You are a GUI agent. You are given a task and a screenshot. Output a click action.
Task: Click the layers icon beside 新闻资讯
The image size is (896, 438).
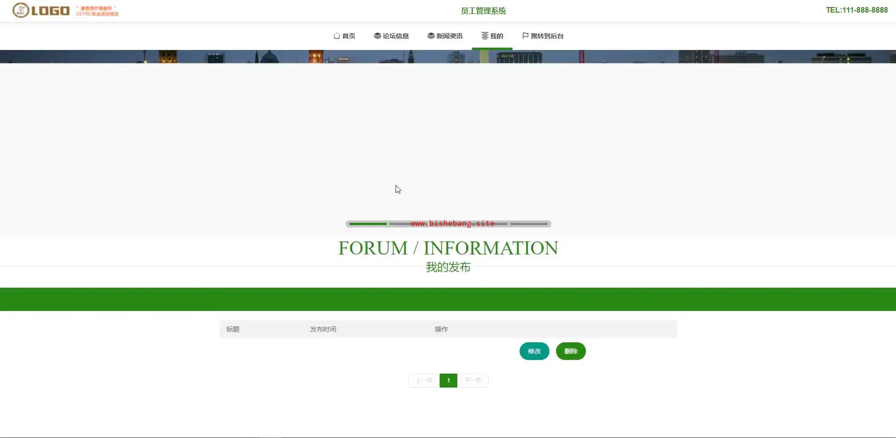431,36
